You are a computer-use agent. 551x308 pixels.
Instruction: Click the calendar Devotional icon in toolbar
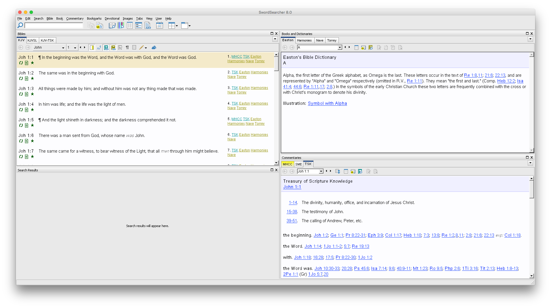click(x=160, y=25)
